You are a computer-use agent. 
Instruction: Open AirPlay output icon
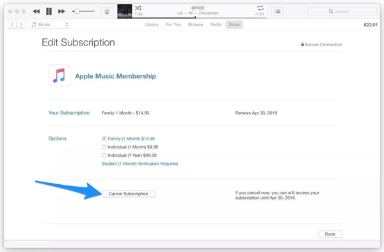coord(107,12)
